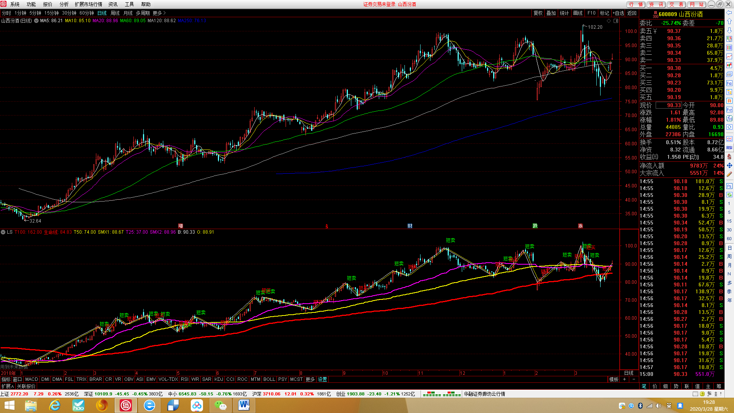The width and height of the screenshot is (734, 413).
Task: Open the 多周期 multi-period option
Action: (143, 13)
